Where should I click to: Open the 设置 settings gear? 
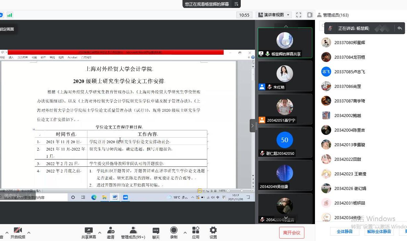pyautogui.click(x=213, y=230)
